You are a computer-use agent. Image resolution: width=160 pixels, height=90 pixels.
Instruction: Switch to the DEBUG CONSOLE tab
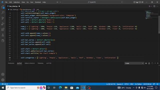(x=29, y=63)
